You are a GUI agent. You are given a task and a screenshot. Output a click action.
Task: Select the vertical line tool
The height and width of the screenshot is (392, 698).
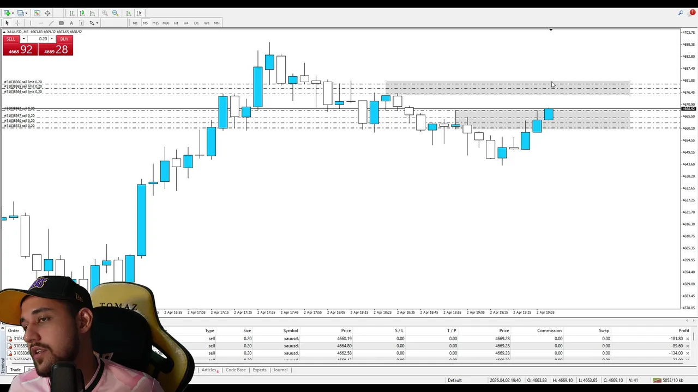click(31, 23)
